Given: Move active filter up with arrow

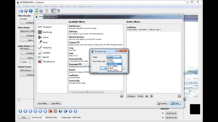Looking at the screenshot, I should (152, 96).
